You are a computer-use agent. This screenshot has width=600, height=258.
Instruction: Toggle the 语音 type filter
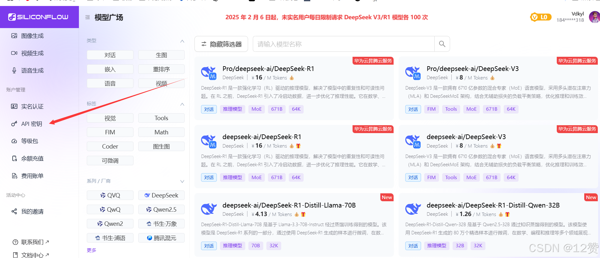tap(110, 83)
